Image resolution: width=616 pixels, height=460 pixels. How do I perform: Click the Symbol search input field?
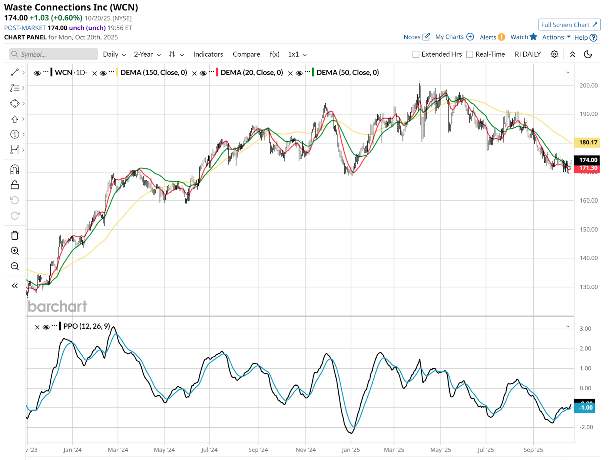pyautogui.click(x=54, y=54)
